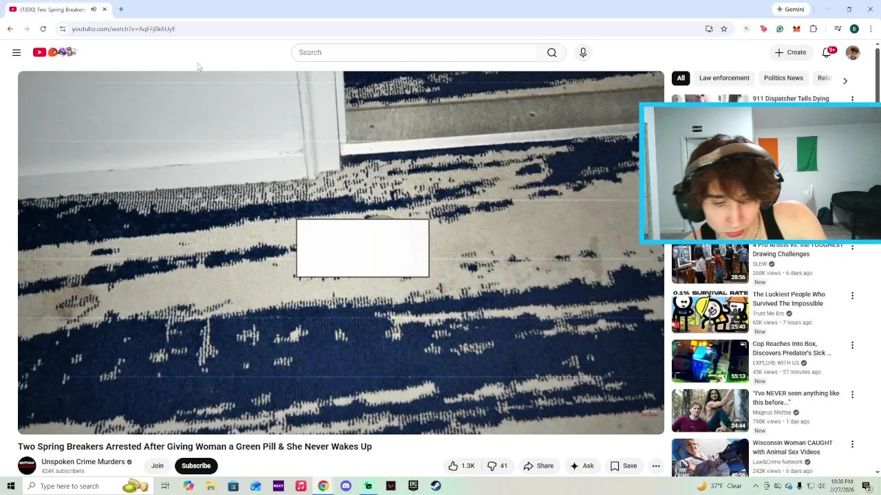This screenshot has width=881, height=495.
Task: Close the current YouTube tab
Action: (105, 9)
